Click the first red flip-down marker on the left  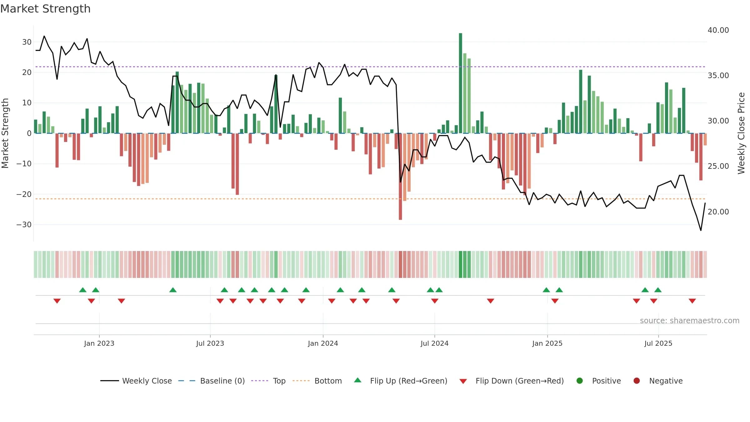click(57, 301)
